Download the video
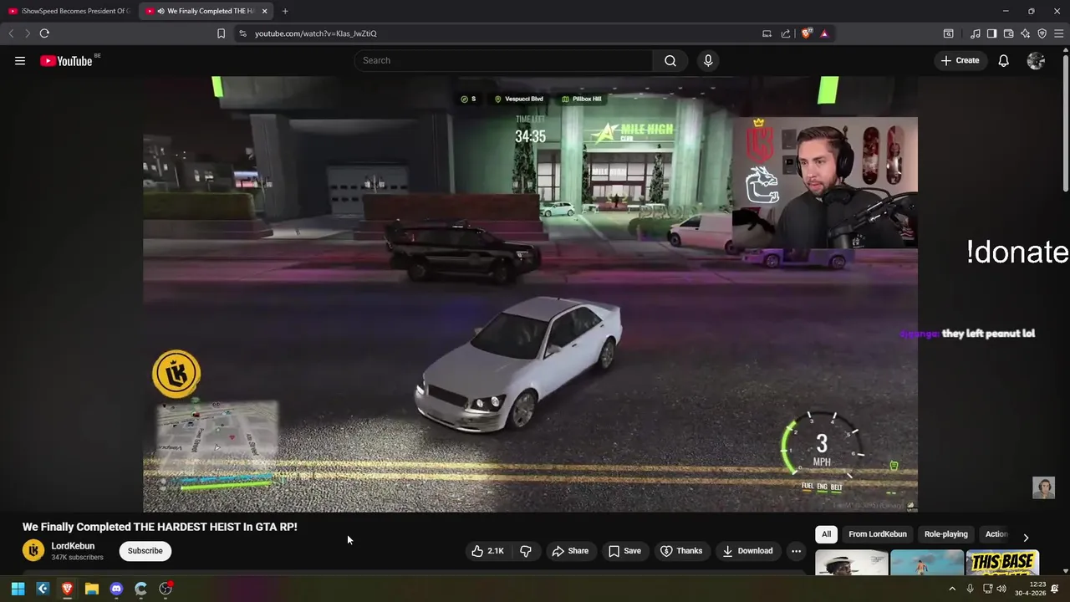 point(747,551)
